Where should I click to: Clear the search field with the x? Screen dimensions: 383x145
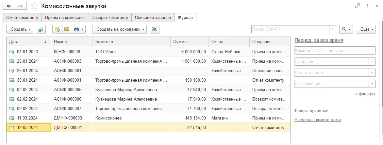pyautogui.click(x=332, y=29)
